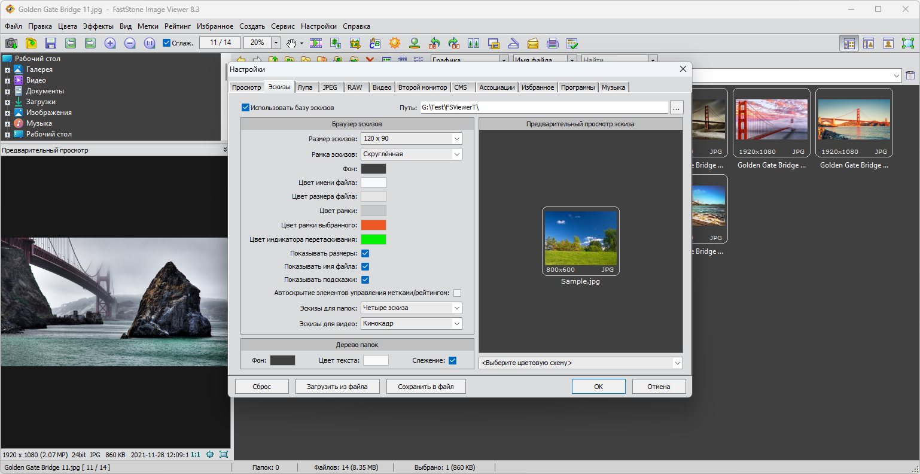Image resolution: width=920 pixels, height=474 pixels.
Task: Expand the 'Изображения' folder tree node
Action: point(7,113)
